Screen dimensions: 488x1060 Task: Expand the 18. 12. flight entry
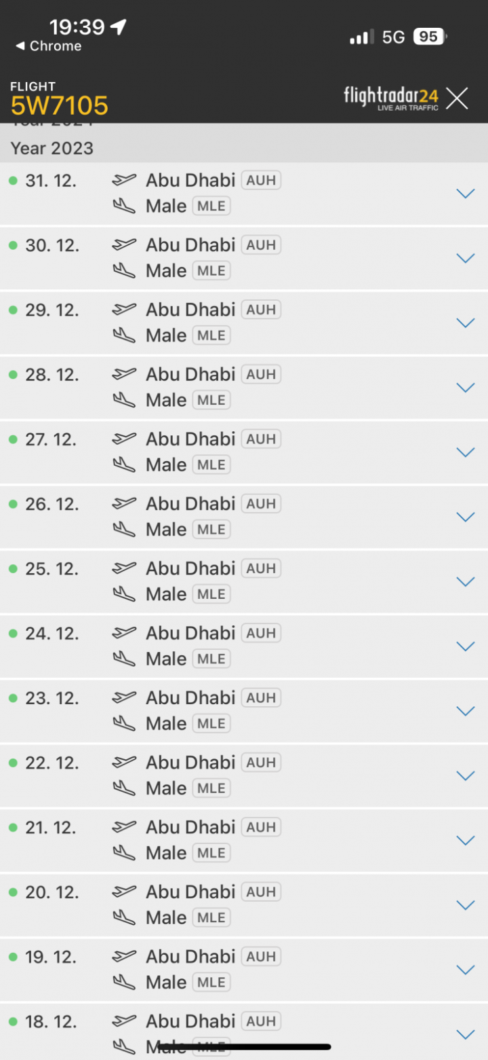coord(465,1034)
